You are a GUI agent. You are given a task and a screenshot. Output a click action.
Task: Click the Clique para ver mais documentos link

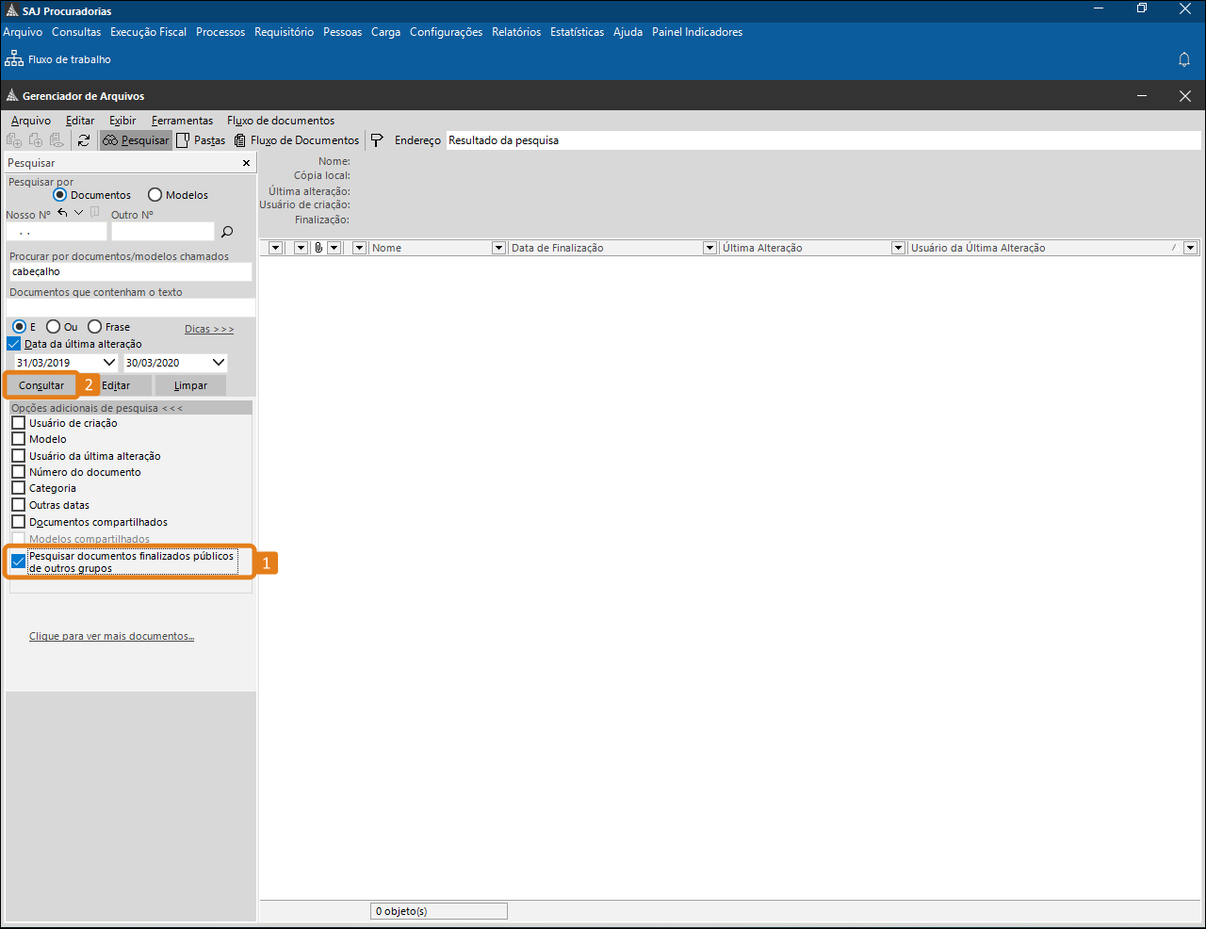tap(111, 636)
